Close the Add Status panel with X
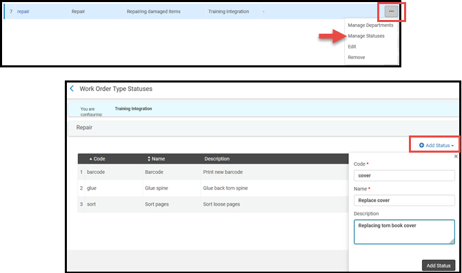 (x=456, y=156)
